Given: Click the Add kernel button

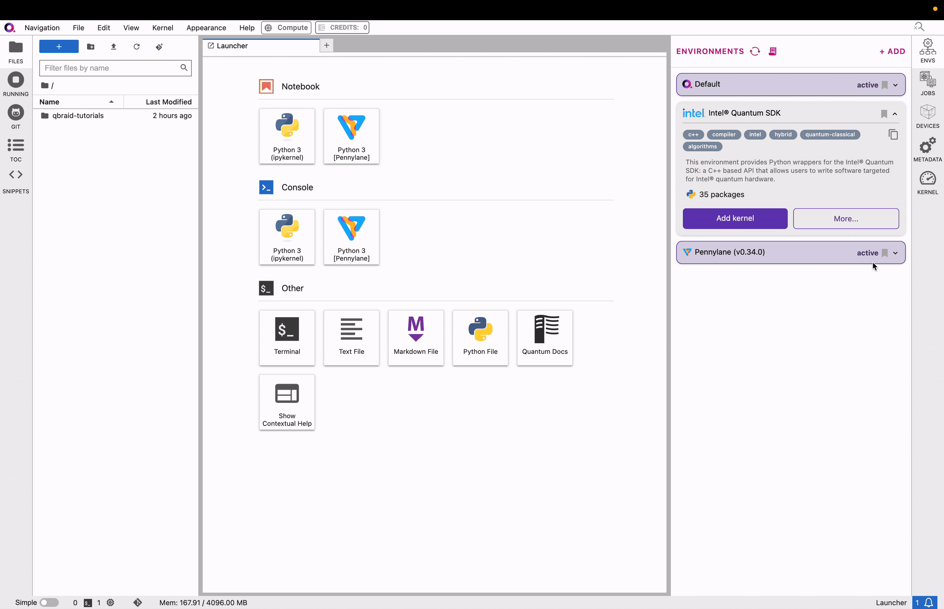Looking at the screenshot, I should pyautogui.click(x=735, y=218).
